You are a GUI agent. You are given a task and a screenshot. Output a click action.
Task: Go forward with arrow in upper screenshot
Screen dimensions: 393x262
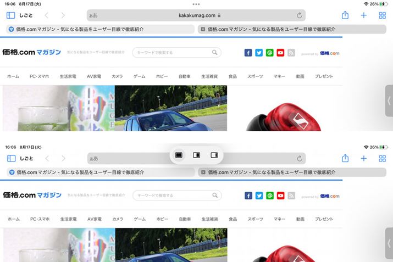(x=63, y=15)
